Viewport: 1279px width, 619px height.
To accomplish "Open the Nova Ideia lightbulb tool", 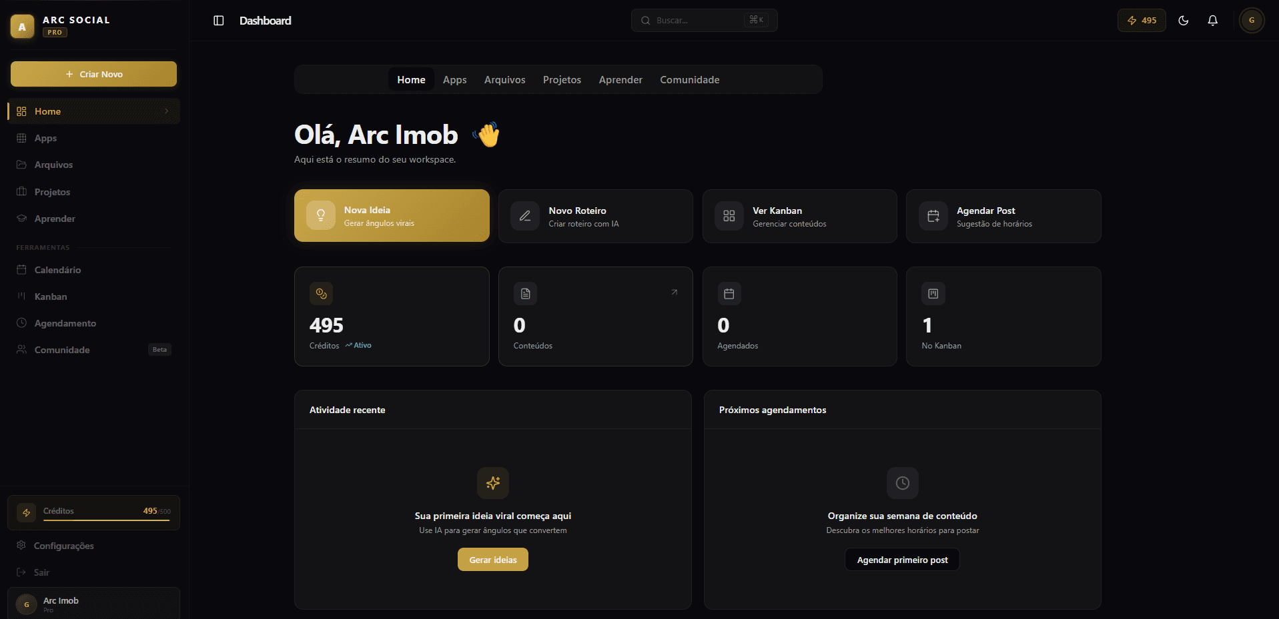I will 321,215.
